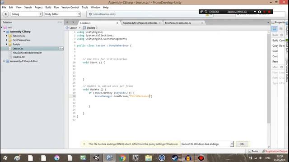Open Epic Games launcher in taskbar
Screen dimensions: 289x162
tap(135, 158)
